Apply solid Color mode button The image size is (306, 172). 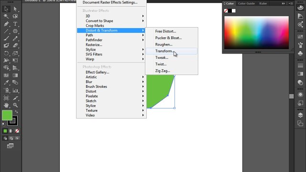pyautogui.click(x=5, y=131)
